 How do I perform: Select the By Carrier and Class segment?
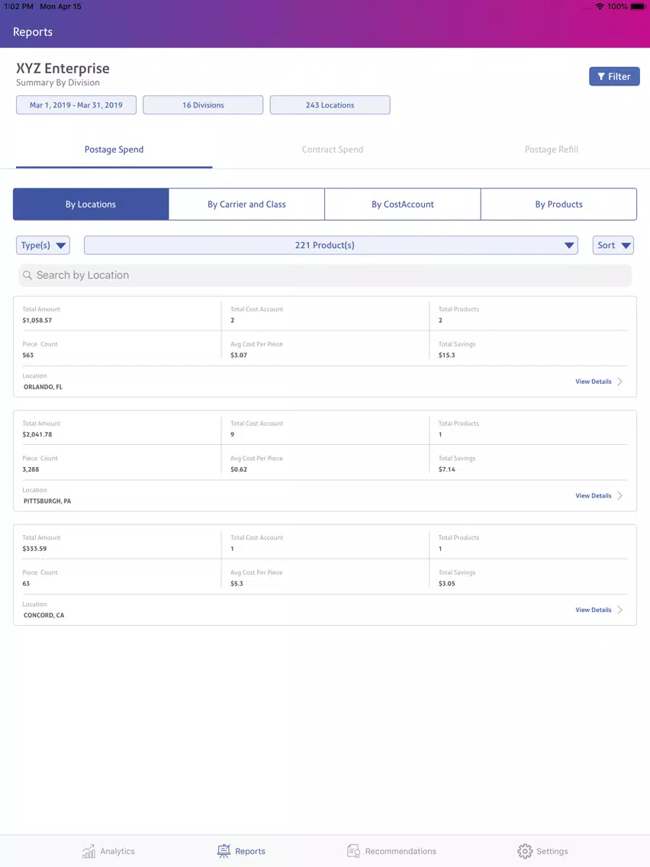tap(246, 204)
